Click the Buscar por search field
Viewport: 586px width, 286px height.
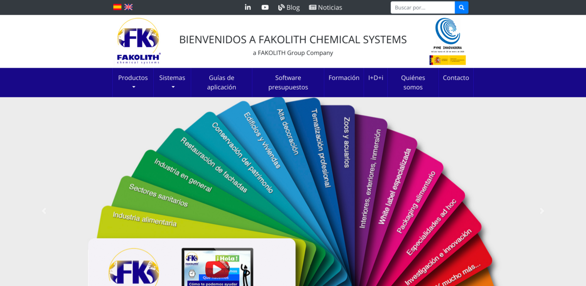click(422, 7)
